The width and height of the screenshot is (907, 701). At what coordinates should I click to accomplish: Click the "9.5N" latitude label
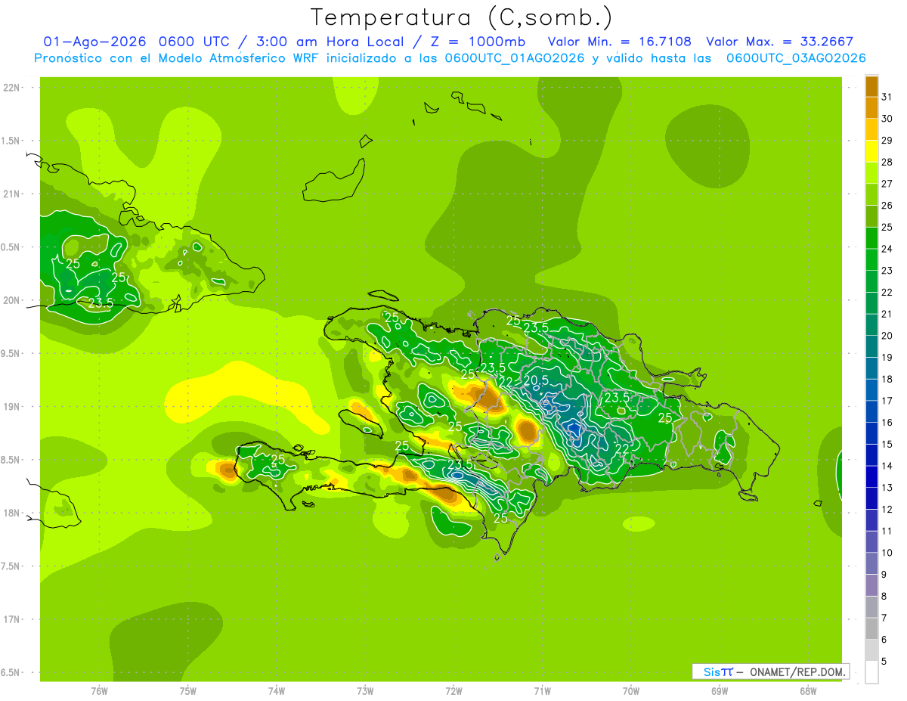tap(11, 354)
